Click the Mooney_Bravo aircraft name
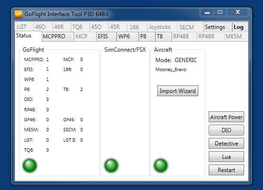263x190 pixels. (171, 70)
